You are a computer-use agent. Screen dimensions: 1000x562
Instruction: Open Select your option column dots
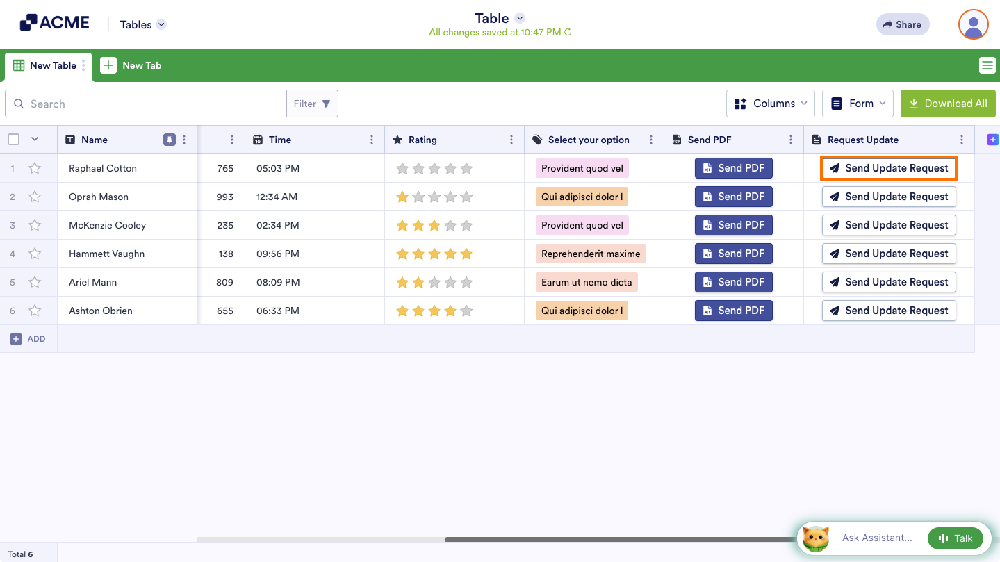pyautogui.click(x=651, y=140)
